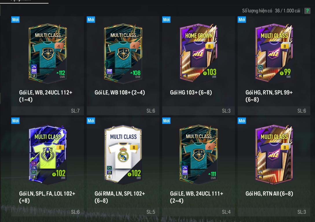
Task: Click the Gói LN, SPL, FA, LOL 102+ title
Action: (47, 197)
